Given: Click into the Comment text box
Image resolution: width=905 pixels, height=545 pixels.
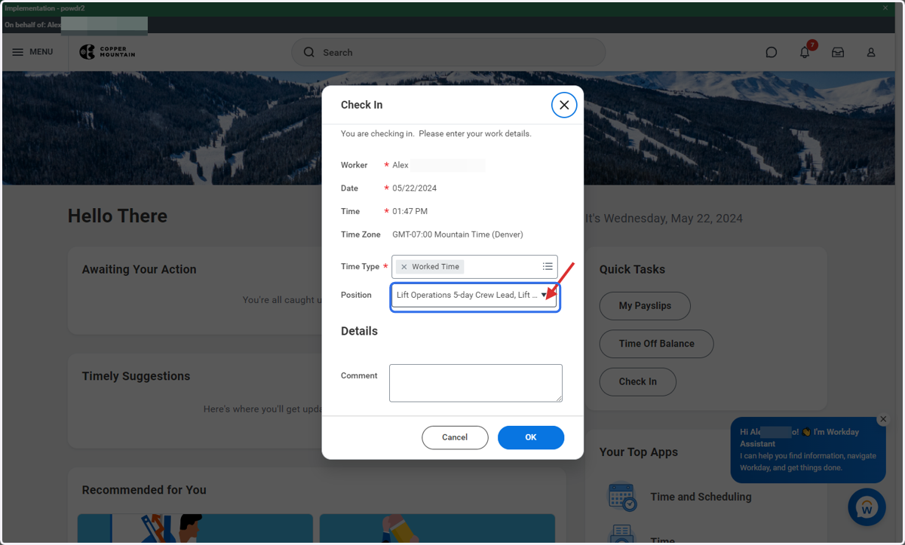Looking at the screenshot, I should 476,383.
